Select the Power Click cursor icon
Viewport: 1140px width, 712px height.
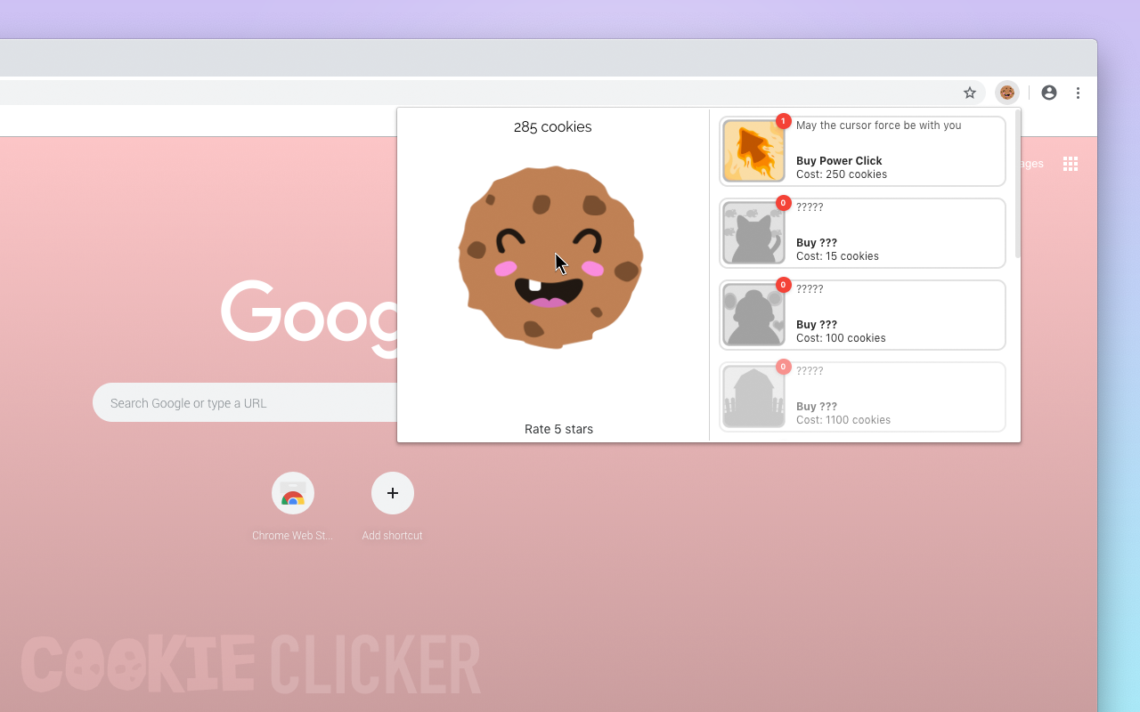pos(753,151)
